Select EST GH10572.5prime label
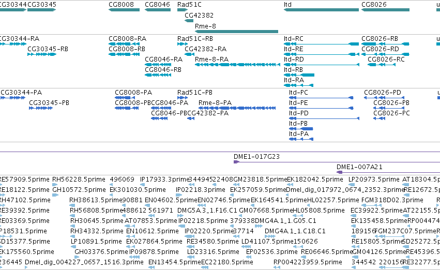Viewport: 440px width, 270px height. click(x=79, y=190)
